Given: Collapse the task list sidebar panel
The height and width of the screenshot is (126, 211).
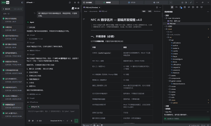Looking at the screenshot, I should [22, 2].
